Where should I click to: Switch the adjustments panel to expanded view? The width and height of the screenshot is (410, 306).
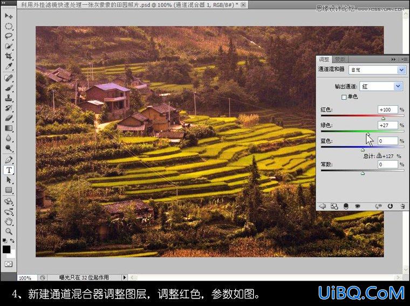(x=334, y=206)
